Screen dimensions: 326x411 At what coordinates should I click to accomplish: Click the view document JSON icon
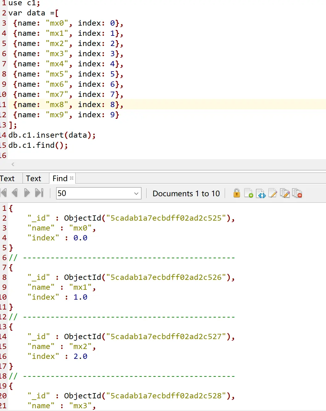[x=261, y=193]
